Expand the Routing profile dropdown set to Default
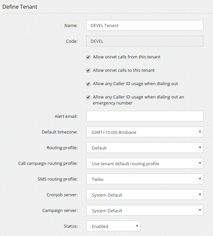 tap(144, 148)
